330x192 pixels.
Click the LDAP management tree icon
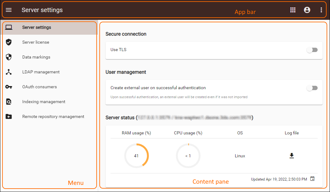[x=9, y=72]
